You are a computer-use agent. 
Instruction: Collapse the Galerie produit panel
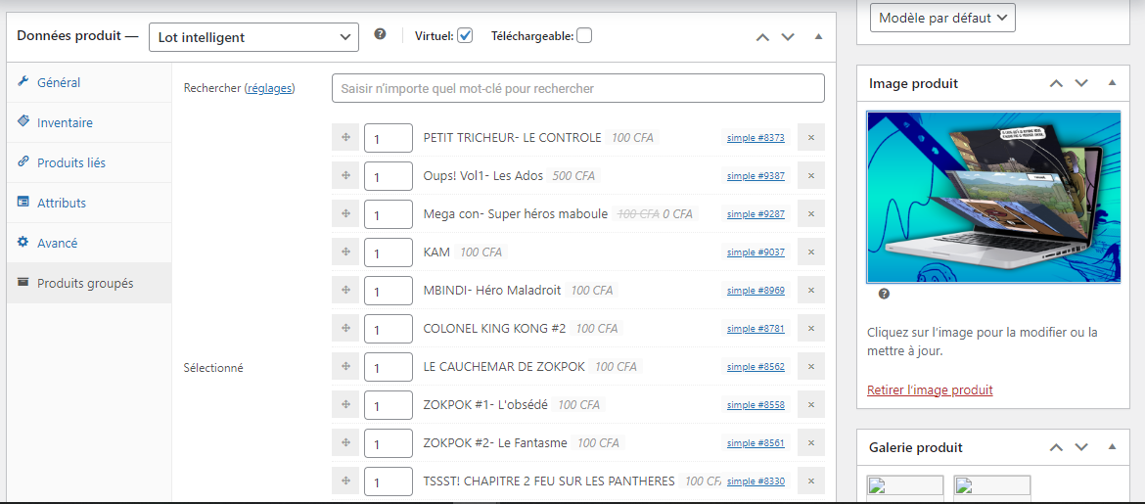tap(1112, 447)
